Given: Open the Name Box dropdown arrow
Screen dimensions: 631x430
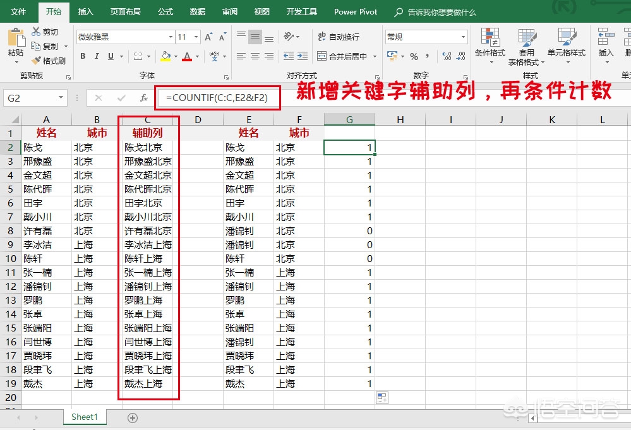Looking at the screenshot, I should click(x=61, y=98).
